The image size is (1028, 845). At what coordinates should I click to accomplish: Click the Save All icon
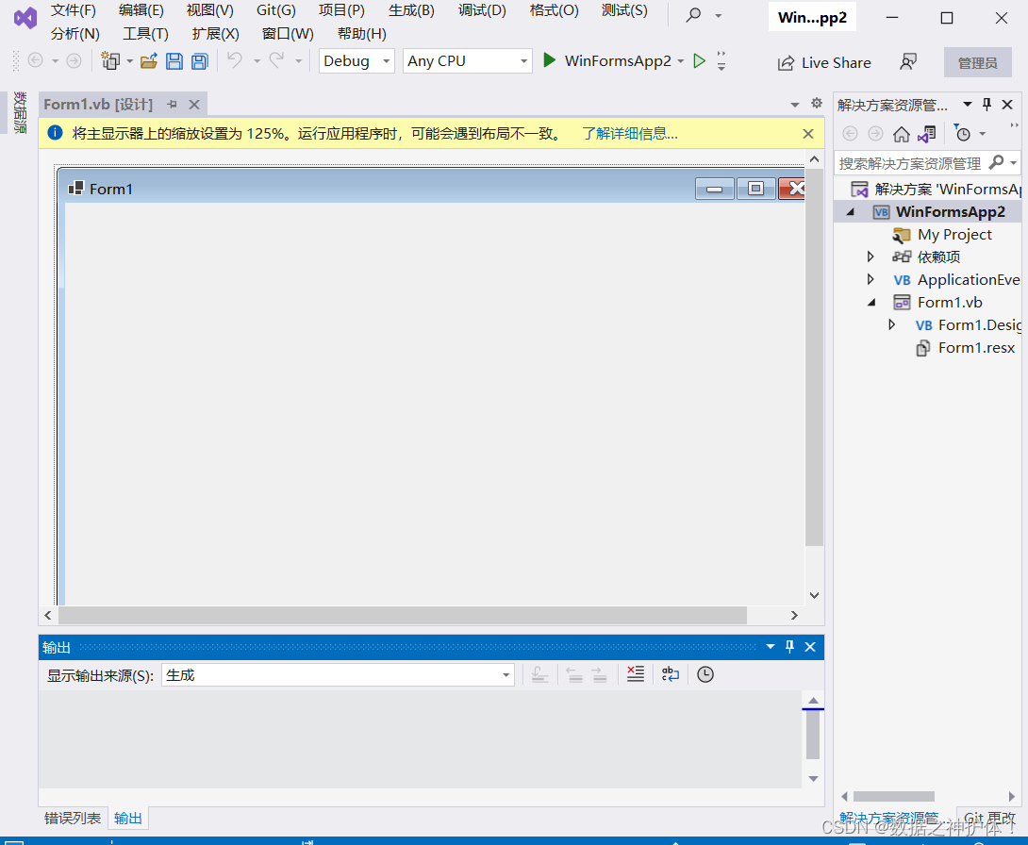[200, 61]
